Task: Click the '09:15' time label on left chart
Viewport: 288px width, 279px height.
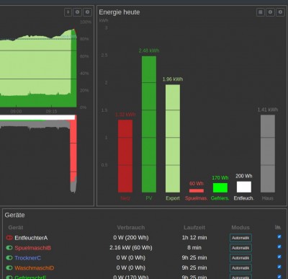Action: pos(51,112)
